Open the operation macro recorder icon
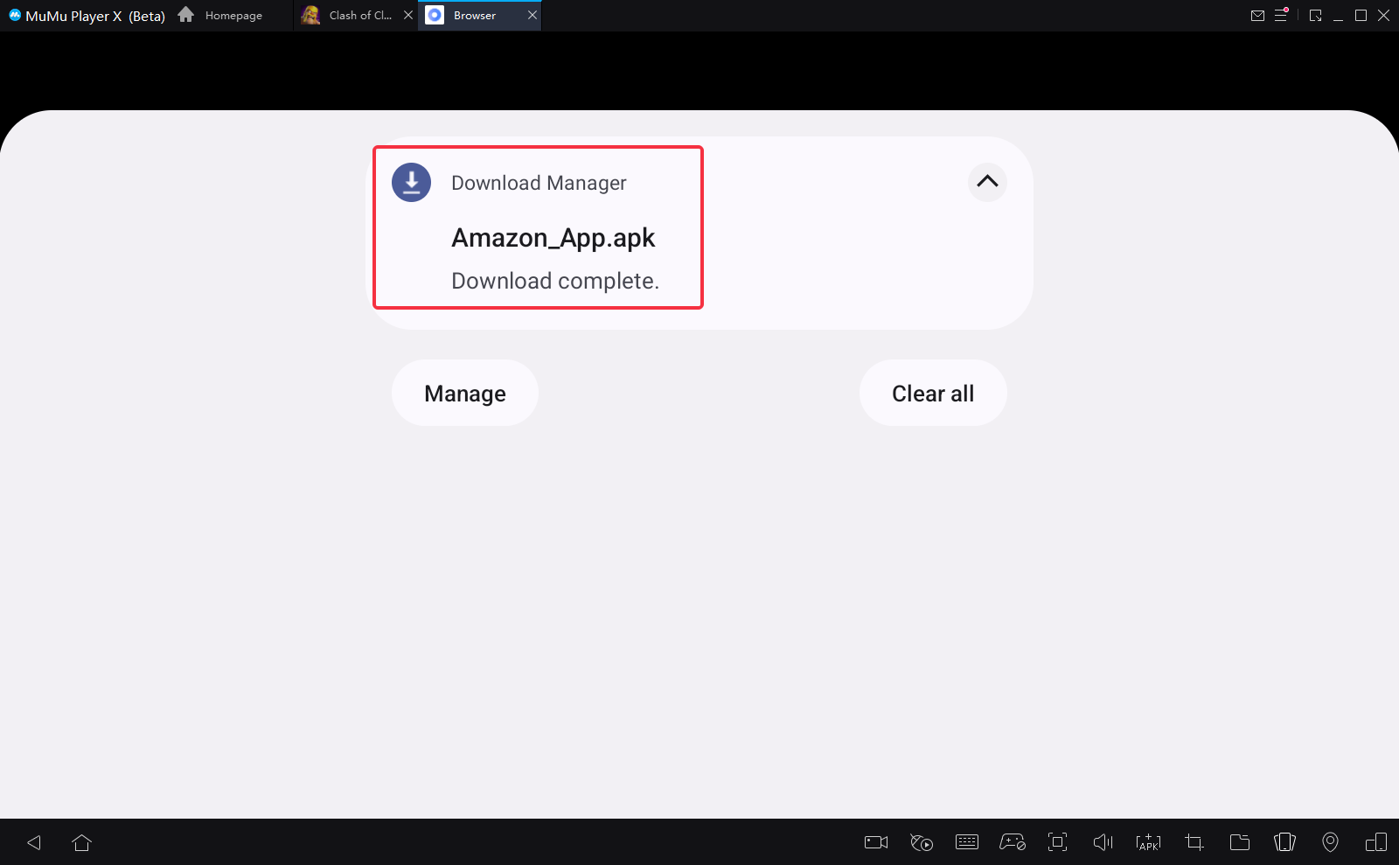The height and width of the screenshot is (865, 1399). pyautogui.click(x=922, y=842)
